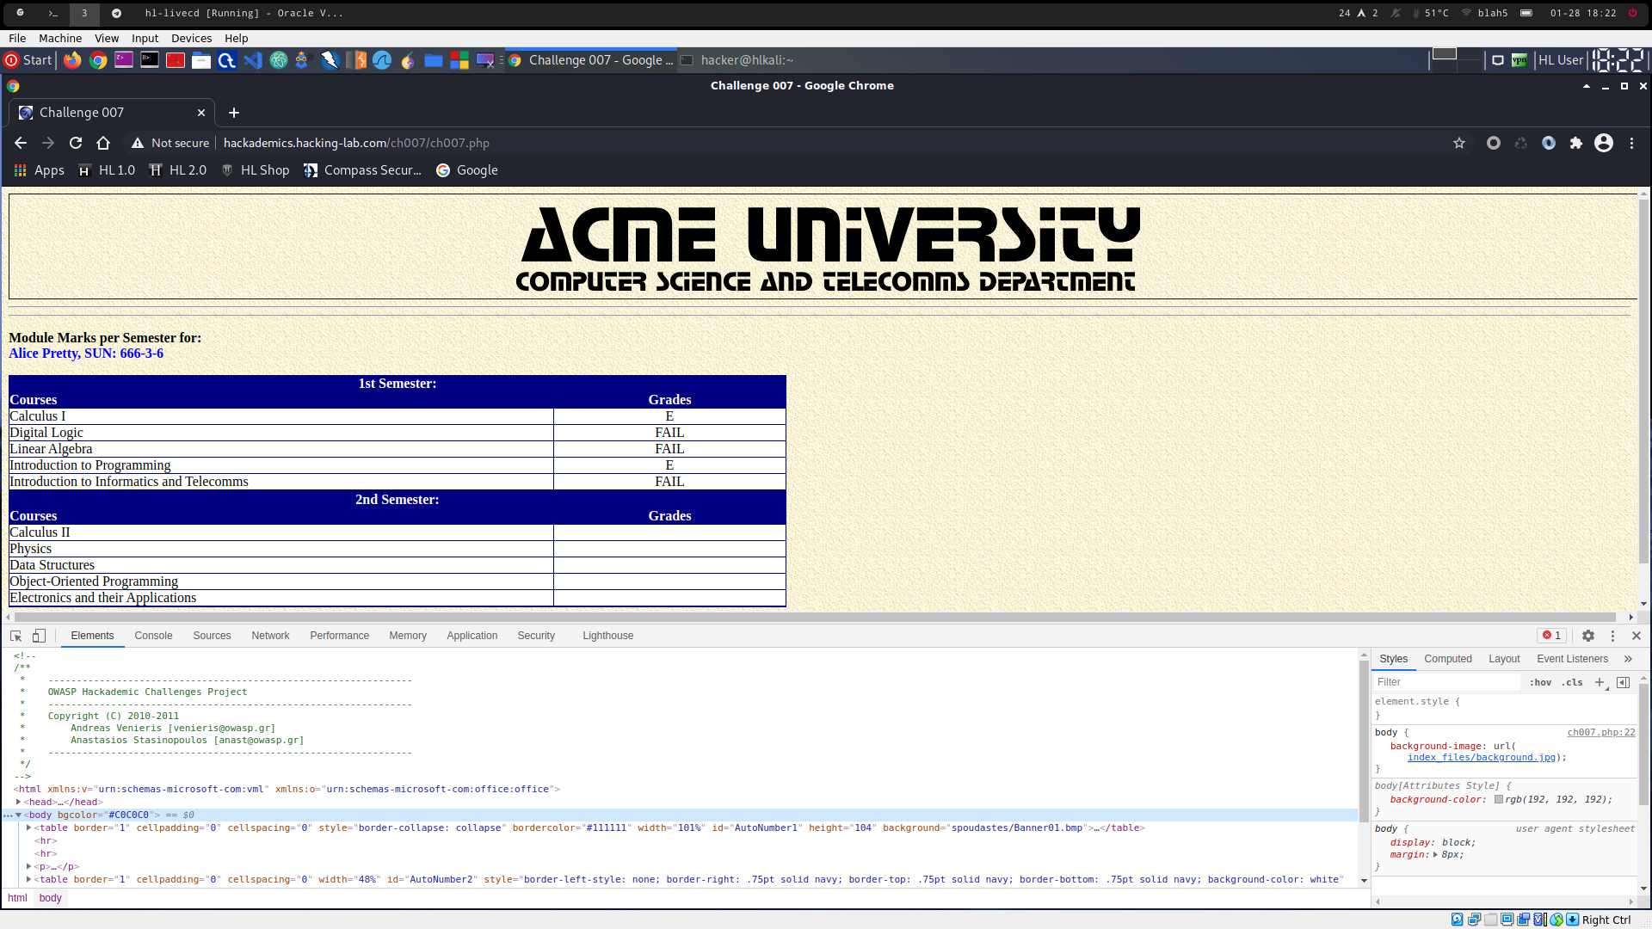Open the Network tab
This screenshot has height=929, width=1652.
[x=270, y=636]
